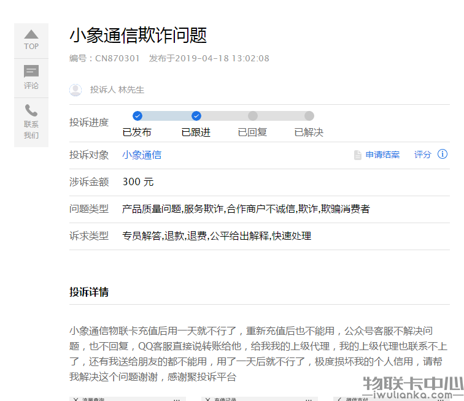This screenshot has width=464, height=401.
Task: Click the title 小象通信欺诈问题
Action: point(138,36)
